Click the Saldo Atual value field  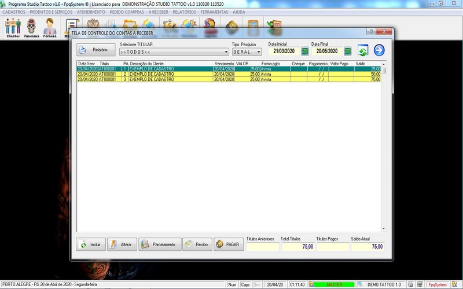[x=368, y=247]
